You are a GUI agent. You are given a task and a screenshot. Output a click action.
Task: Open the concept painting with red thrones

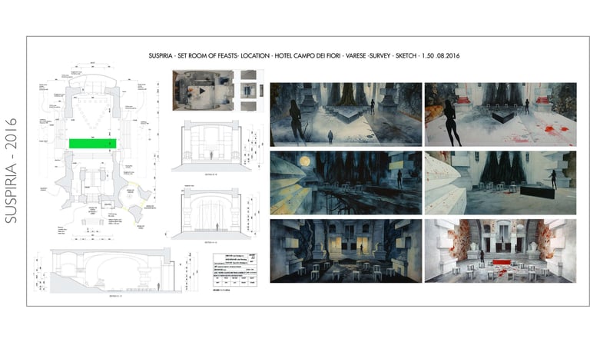[x=500, y=115]
